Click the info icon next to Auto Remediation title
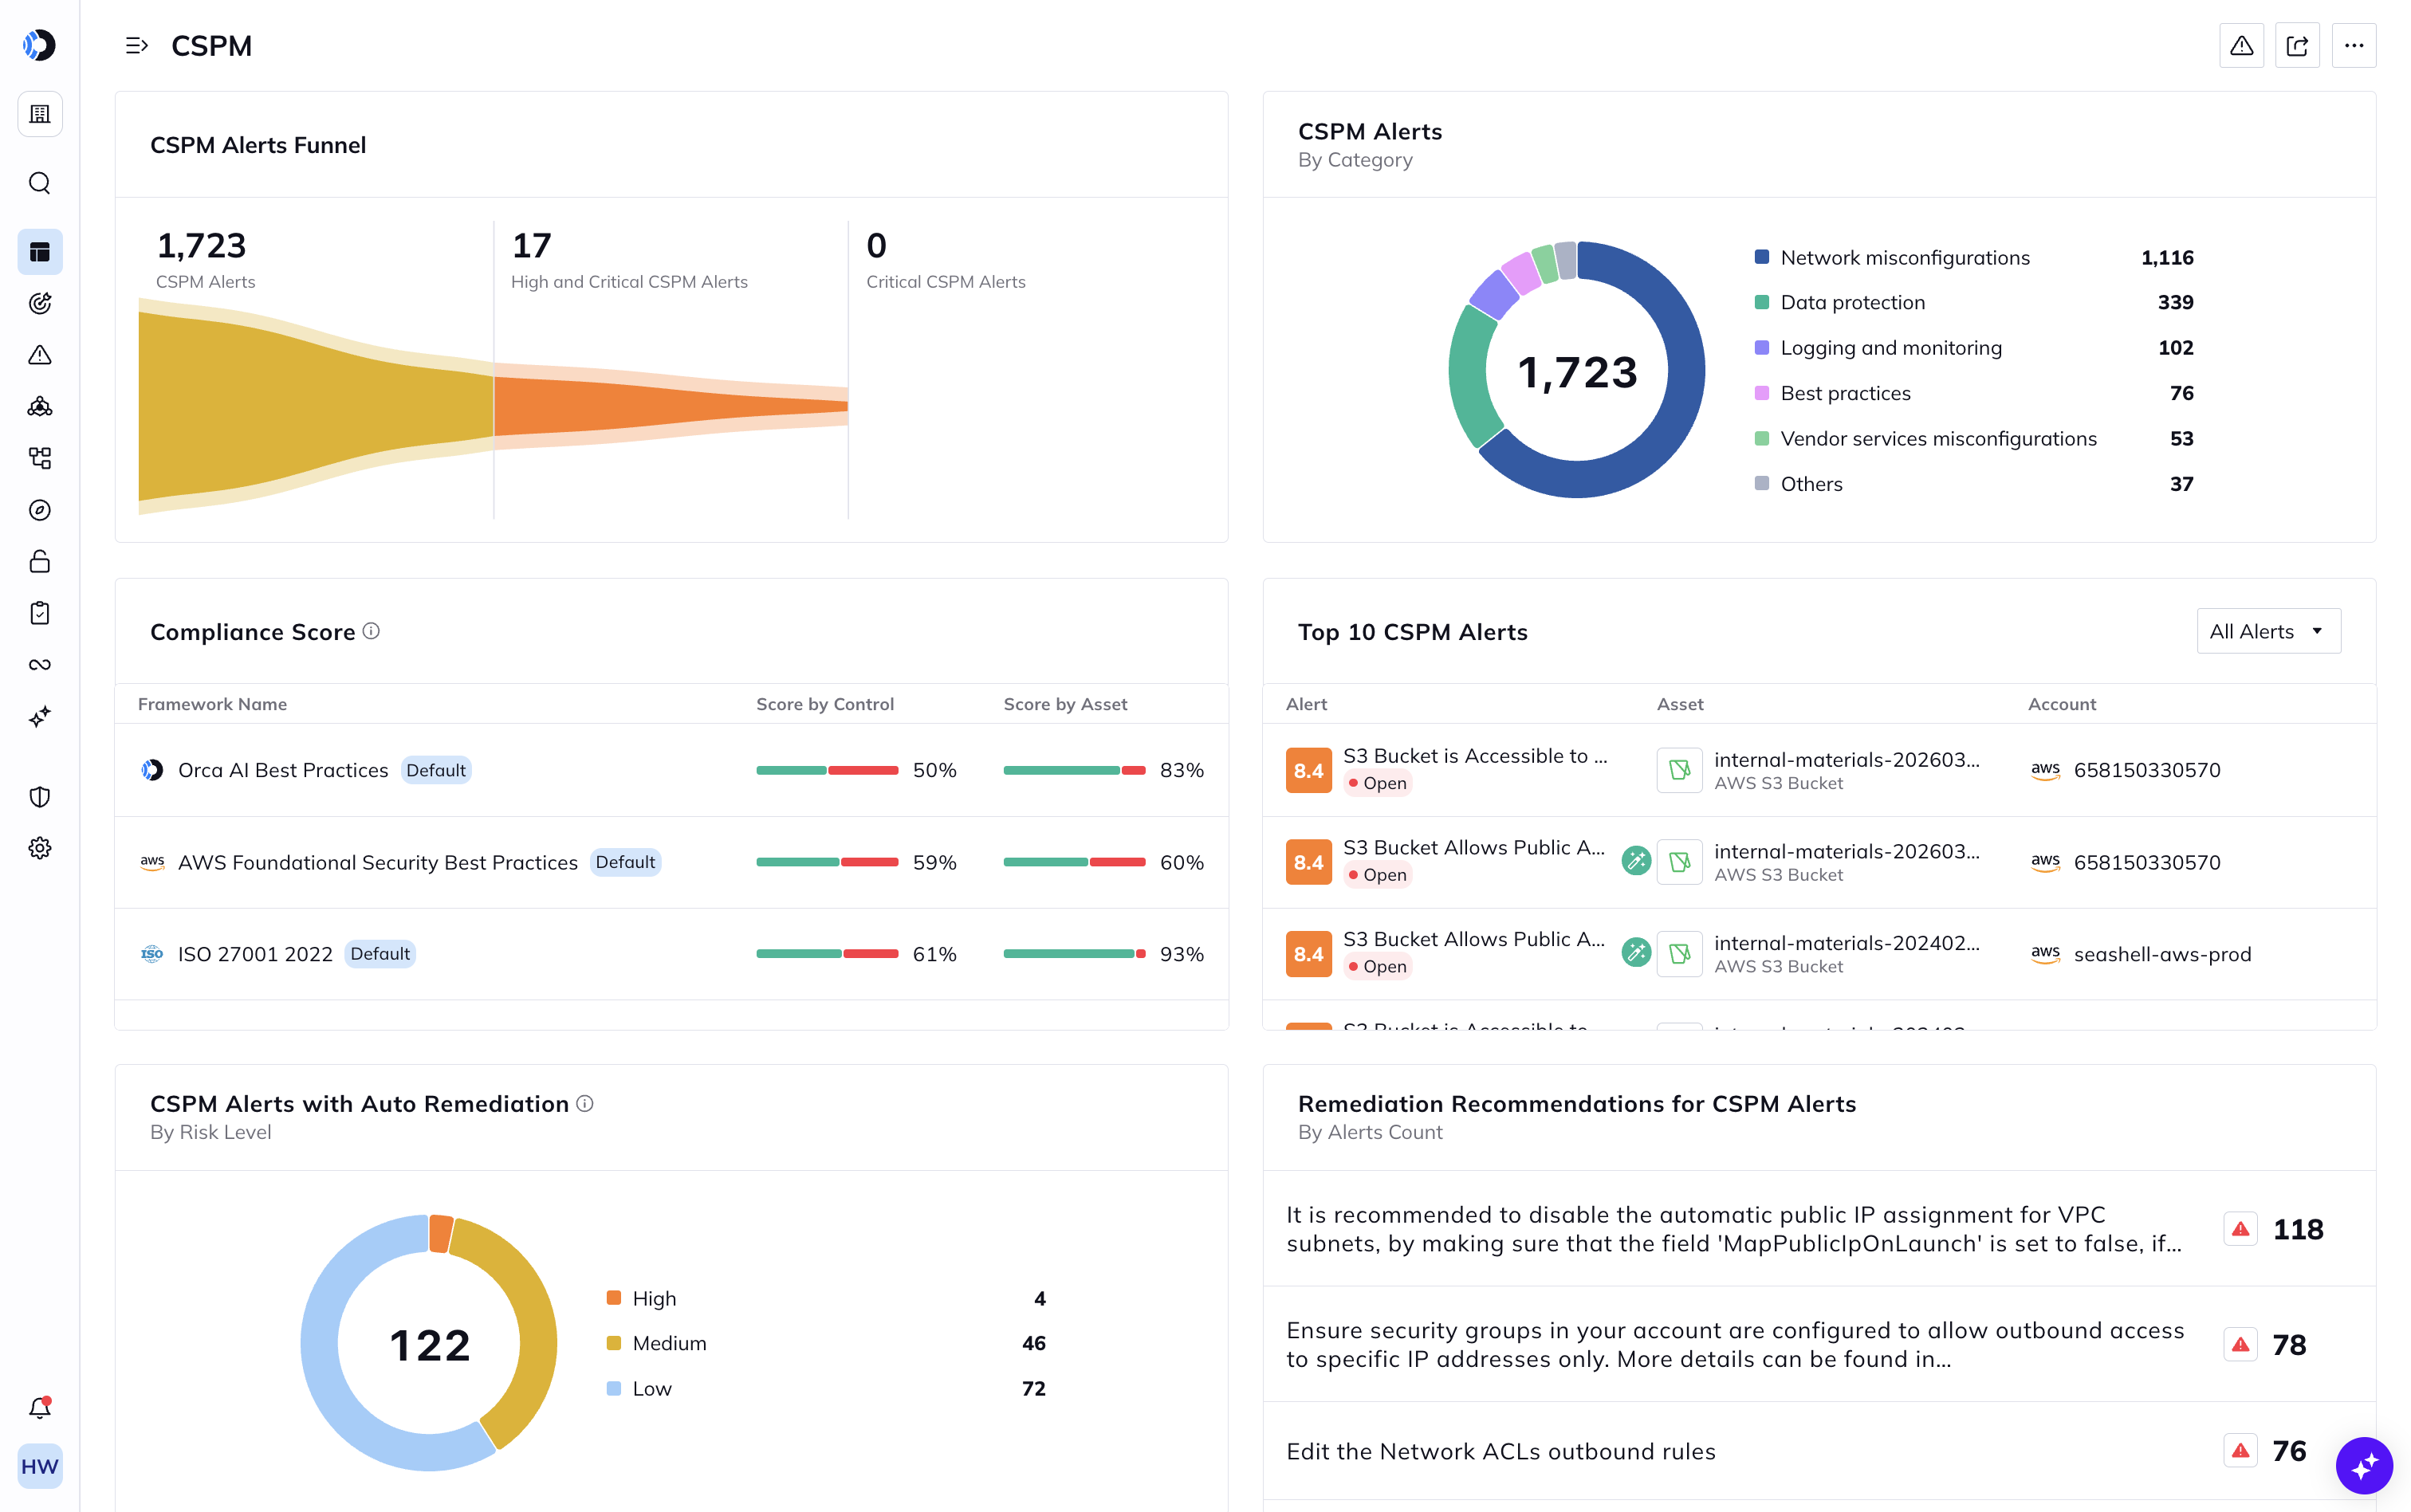Image resolution: width=2411 pixels, height=1512 pixels. coord(585,1103)
